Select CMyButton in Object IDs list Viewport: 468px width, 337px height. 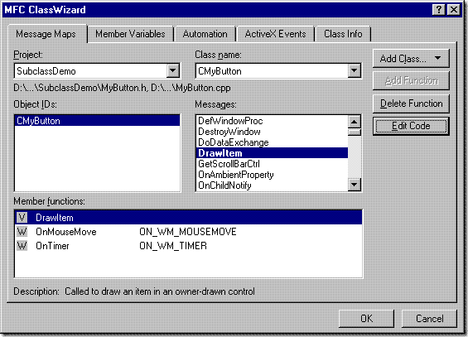pos(97,121)
